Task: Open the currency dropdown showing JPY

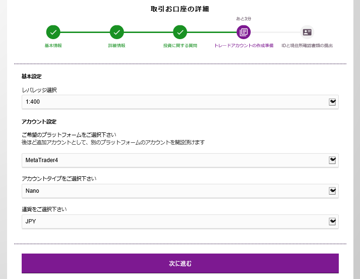Action: click(x=180, y=222)
